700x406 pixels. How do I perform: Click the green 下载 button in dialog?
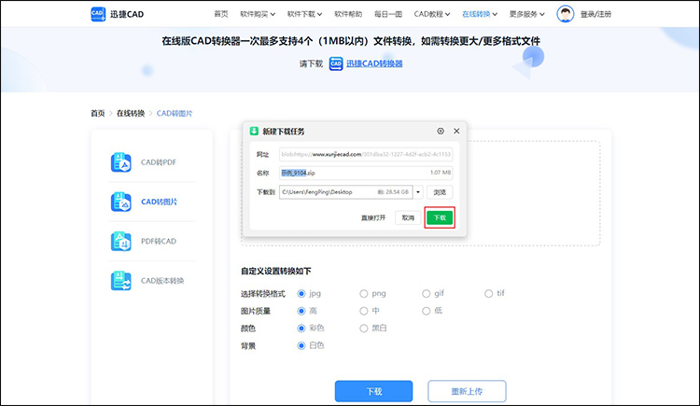coord(440,217)
